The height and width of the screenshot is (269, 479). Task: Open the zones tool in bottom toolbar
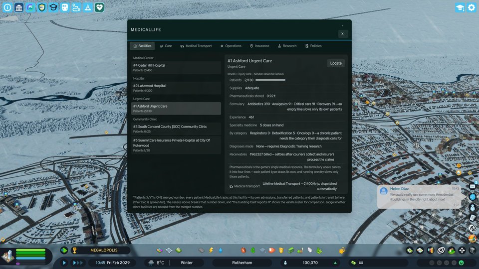point(160,251)
